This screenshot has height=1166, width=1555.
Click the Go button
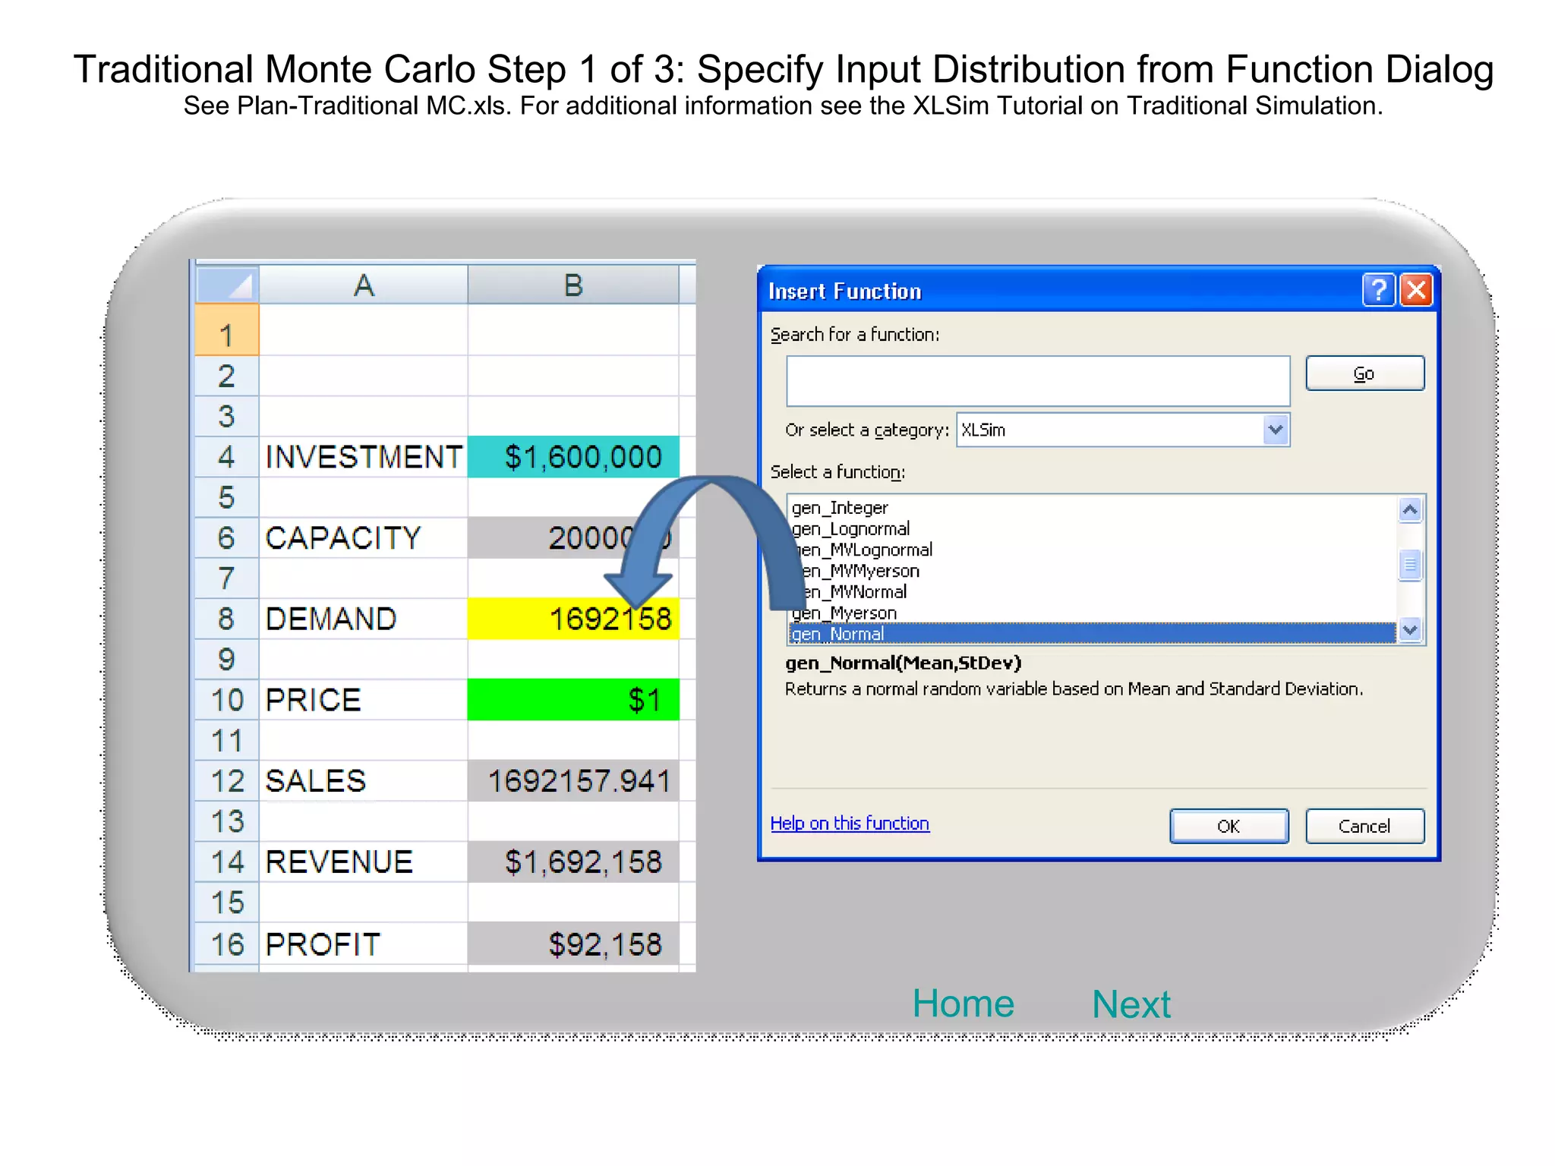coord(1364,373)
